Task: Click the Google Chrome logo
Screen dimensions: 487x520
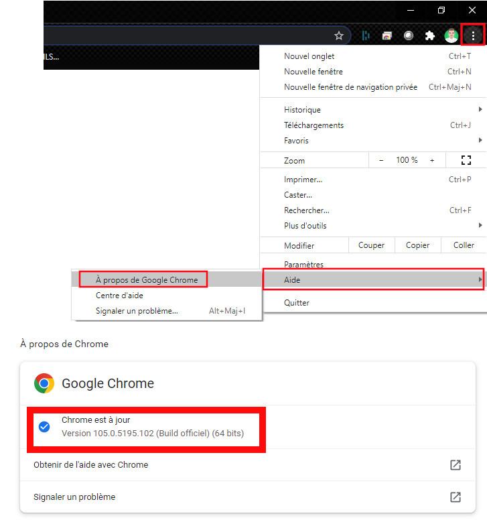Action: [44, 383]
